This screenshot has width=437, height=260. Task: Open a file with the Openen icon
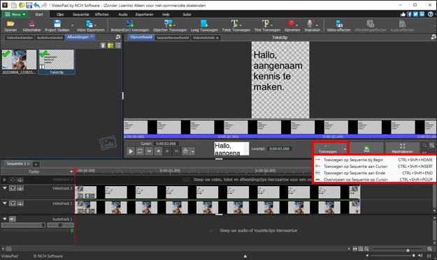[x=10, y=26]
